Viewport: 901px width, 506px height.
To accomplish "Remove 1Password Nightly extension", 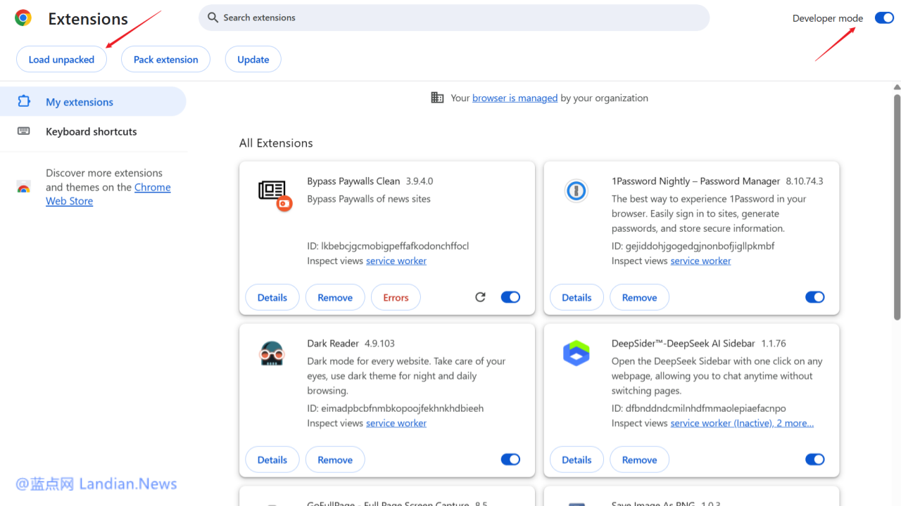I will (639, 297).
